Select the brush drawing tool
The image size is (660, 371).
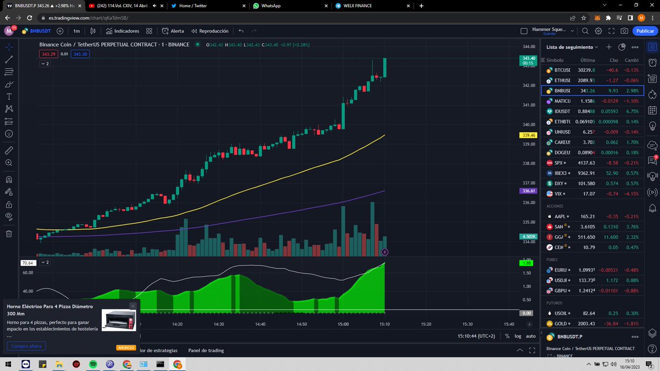click(x=9, y=84)
